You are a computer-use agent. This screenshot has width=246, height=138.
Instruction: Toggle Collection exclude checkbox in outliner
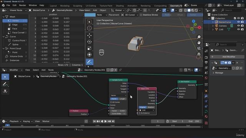click(235, 18)
